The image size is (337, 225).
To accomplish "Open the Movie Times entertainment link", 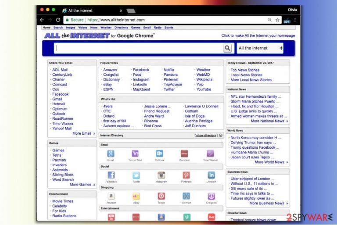I will [63, 201].
